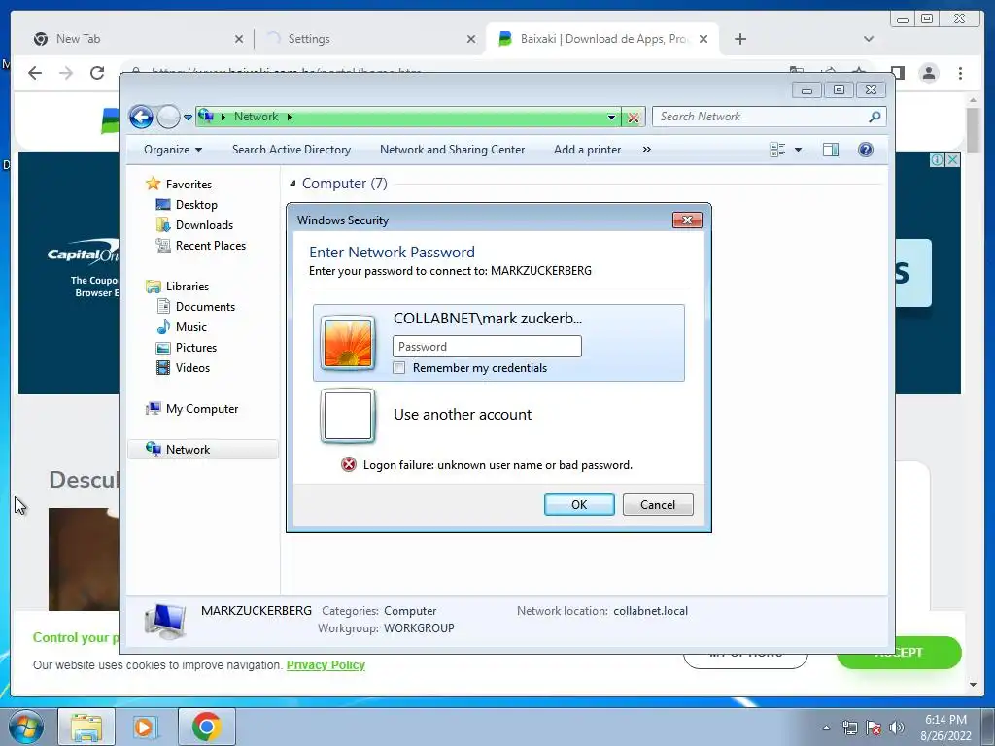Click the Explorer forward arrow button
The height and width of the screenshot is (746, 995).
(x=168, y=117)
